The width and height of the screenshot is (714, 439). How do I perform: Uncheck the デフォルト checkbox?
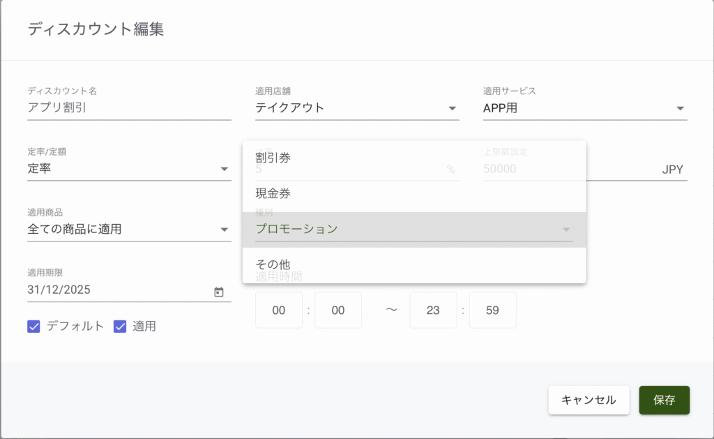pos(33,326)
